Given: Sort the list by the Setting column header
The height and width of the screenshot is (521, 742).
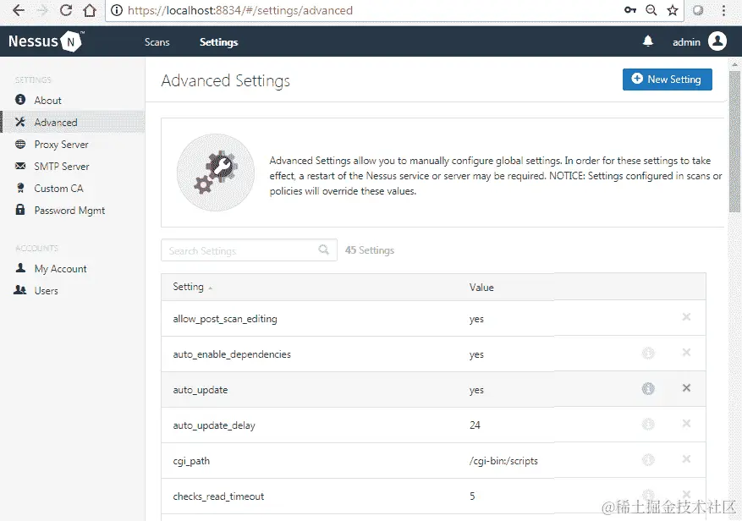Looking at the screenshot, I should coord(188,287).
